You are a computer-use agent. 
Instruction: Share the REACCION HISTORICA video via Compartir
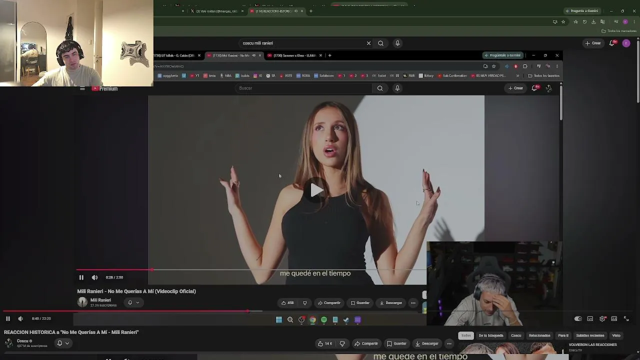pos(366,343)
